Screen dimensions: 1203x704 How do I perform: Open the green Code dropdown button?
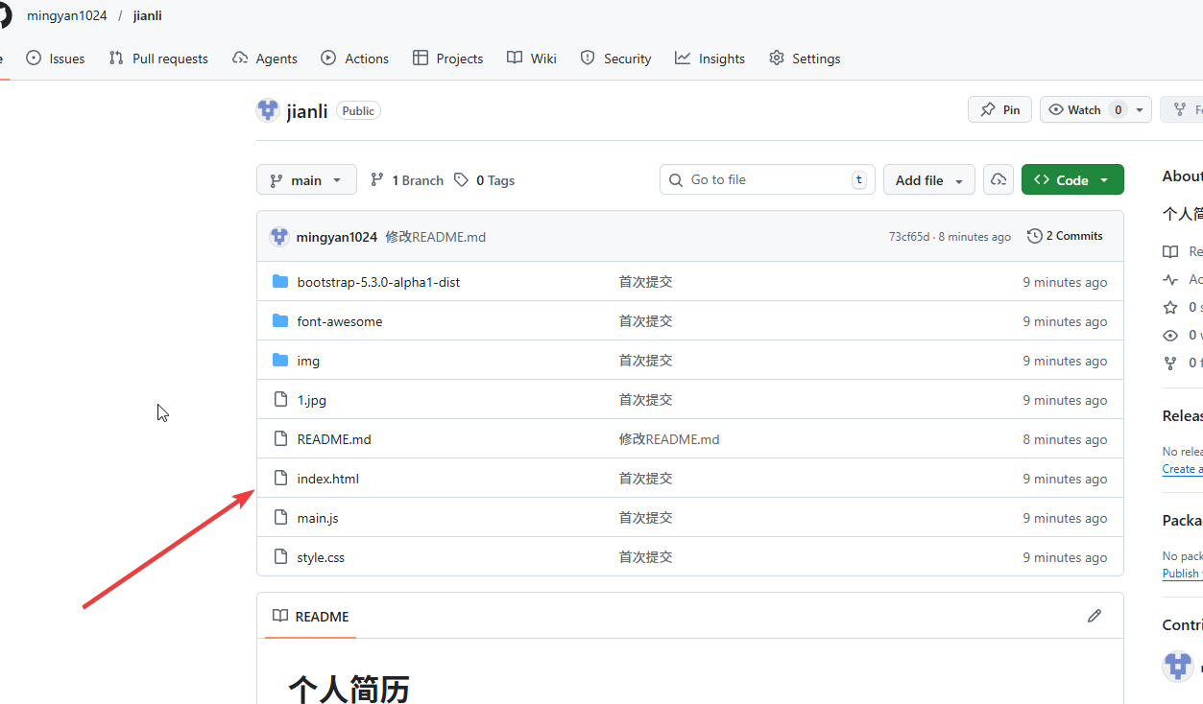pos(1071,180)
